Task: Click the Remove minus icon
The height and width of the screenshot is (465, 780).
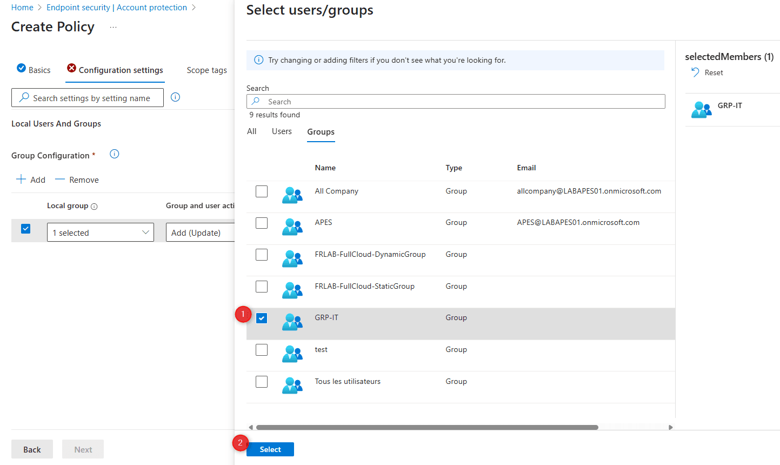Action: point(60,180)
